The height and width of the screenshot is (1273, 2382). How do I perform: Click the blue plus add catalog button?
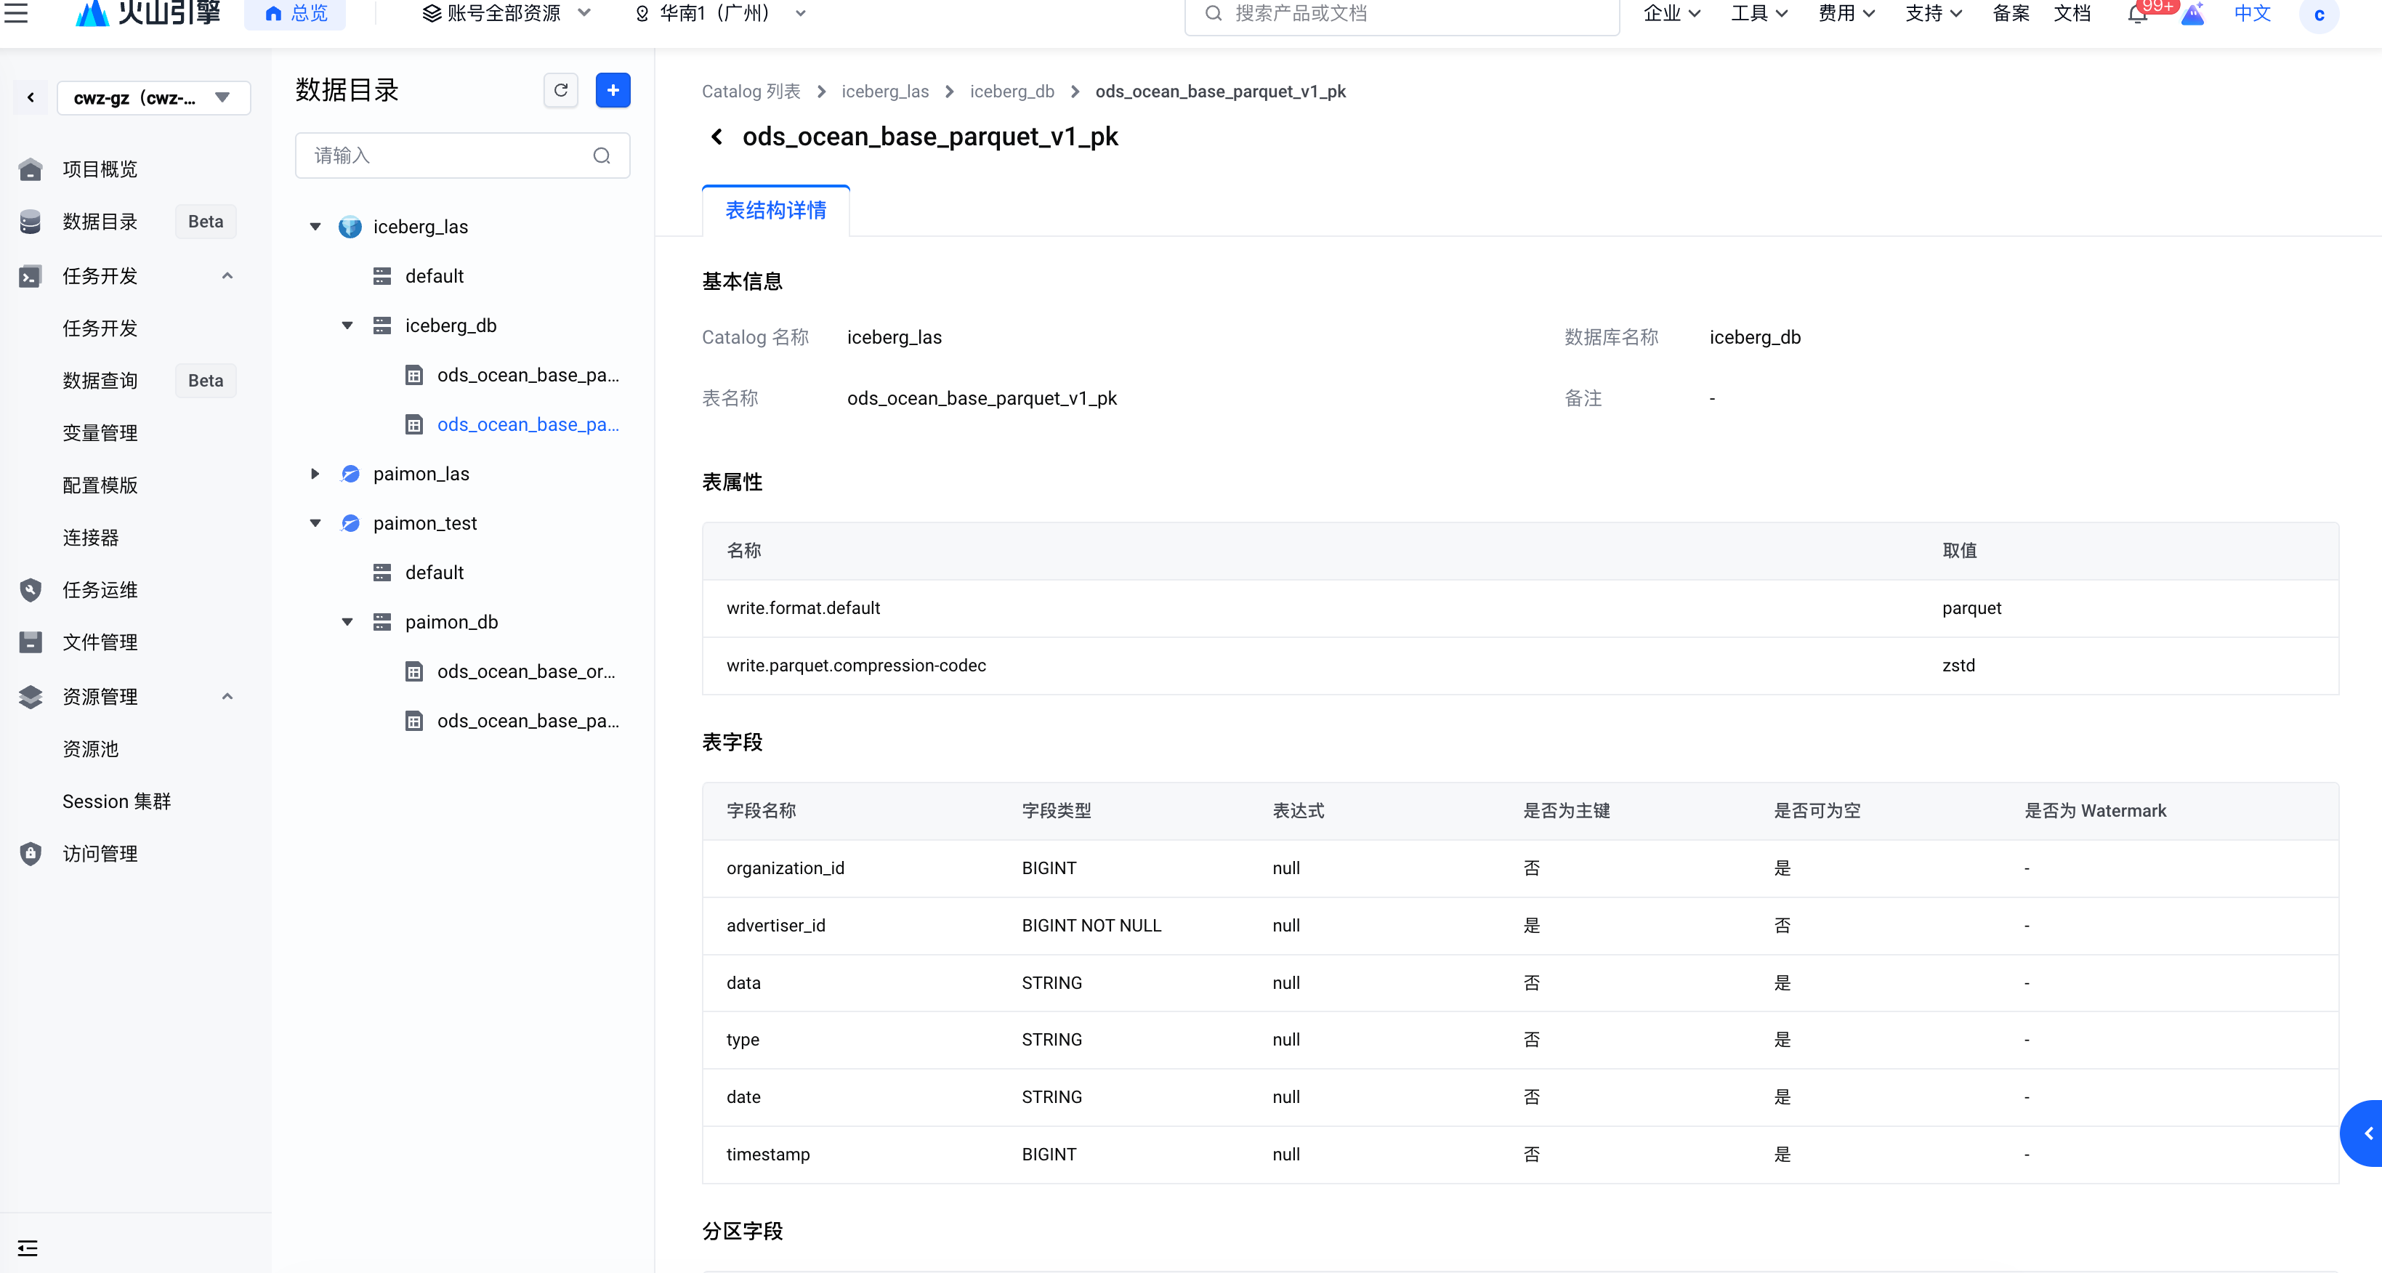click(x=612, y=91)
